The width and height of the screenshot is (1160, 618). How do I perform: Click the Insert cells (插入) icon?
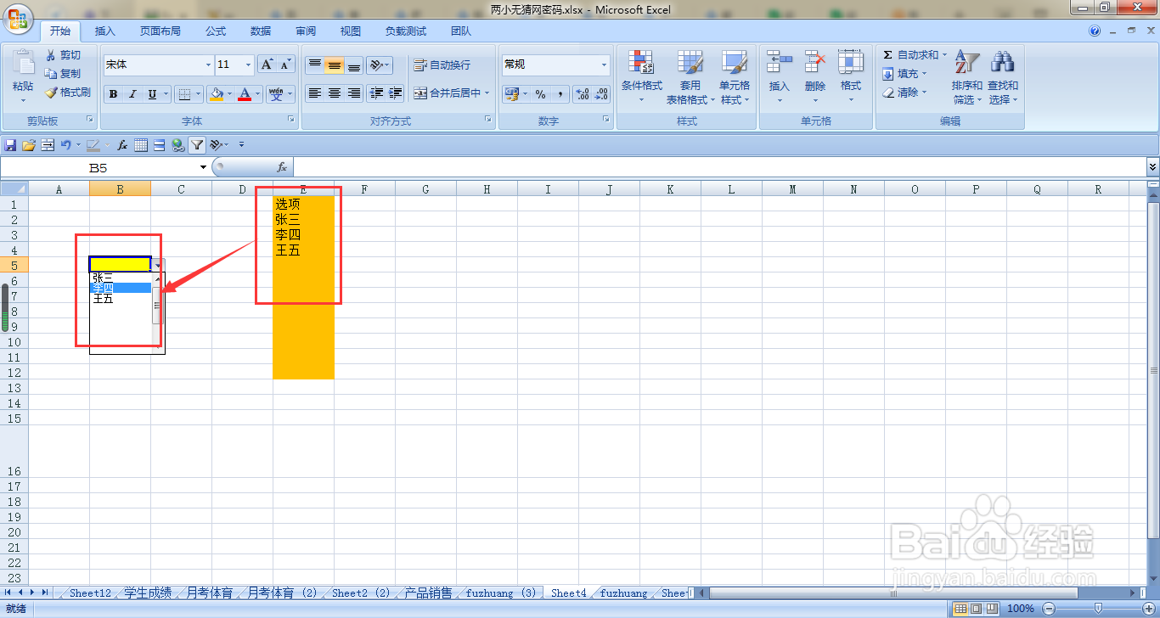tap(779, 63)
